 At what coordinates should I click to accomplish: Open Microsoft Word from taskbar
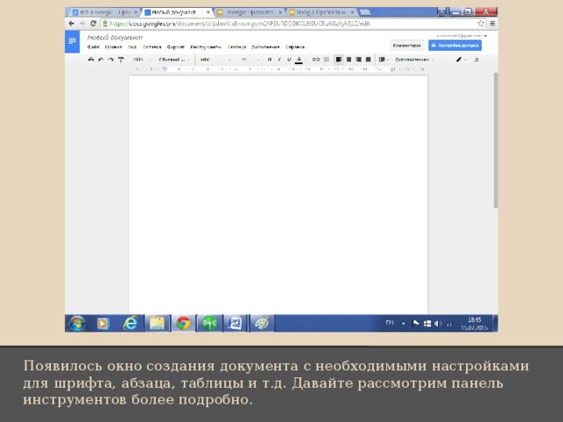235,324
